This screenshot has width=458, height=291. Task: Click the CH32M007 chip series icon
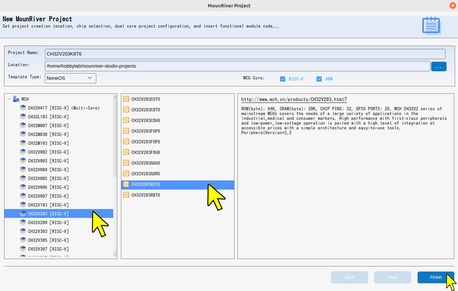pos(23,126)
